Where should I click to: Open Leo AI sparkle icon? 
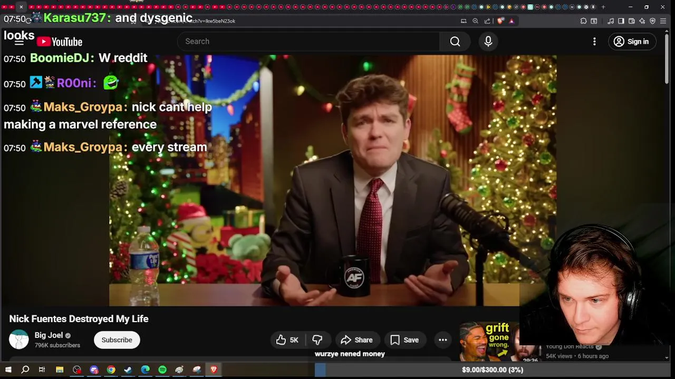point(642,21)
